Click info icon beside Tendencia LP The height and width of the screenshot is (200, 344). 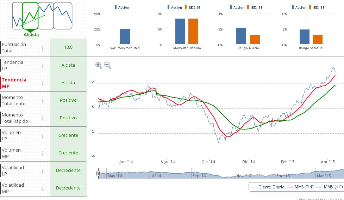43,65
